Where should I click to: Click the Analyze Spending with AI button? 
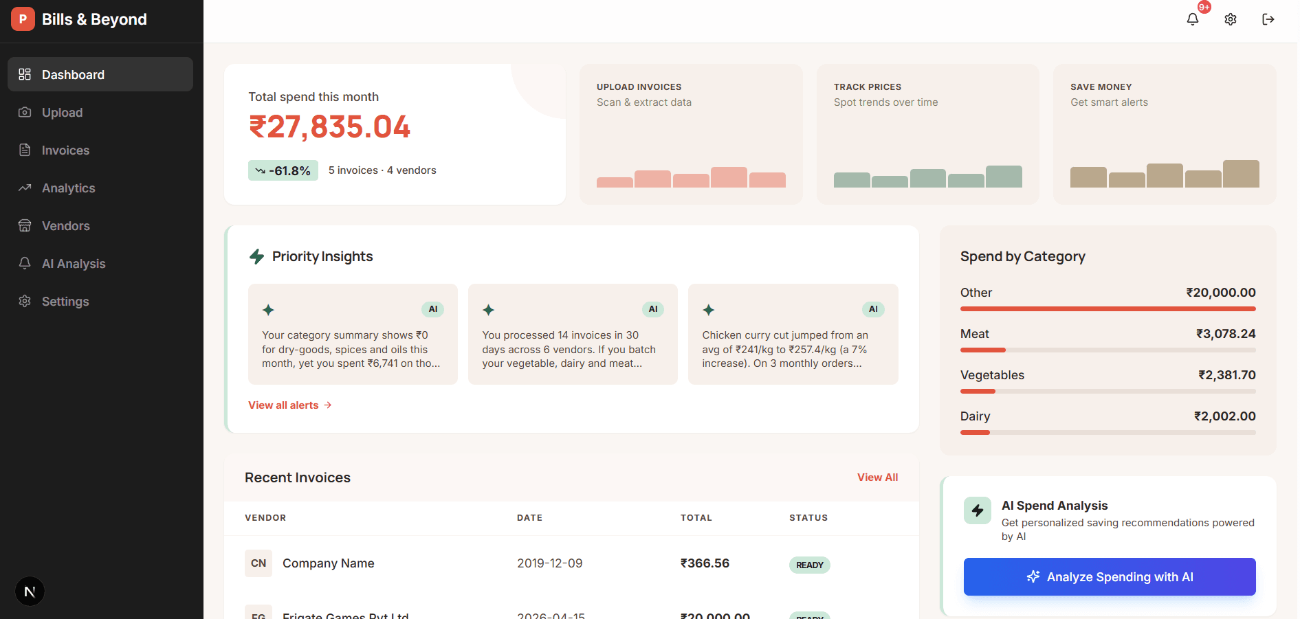(x=1109, y=576)
